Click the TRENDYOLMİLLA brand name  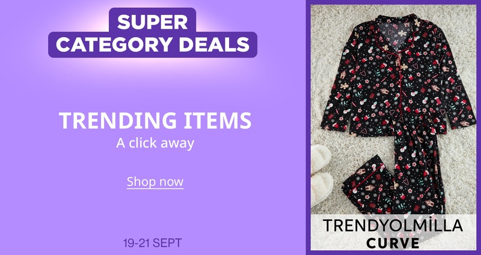393,226
